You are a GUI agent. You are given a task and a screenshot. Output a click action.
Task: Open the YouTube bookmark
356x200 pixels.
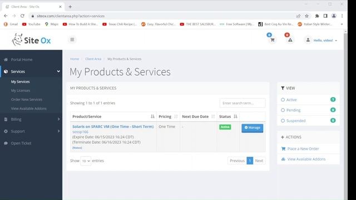31,24
